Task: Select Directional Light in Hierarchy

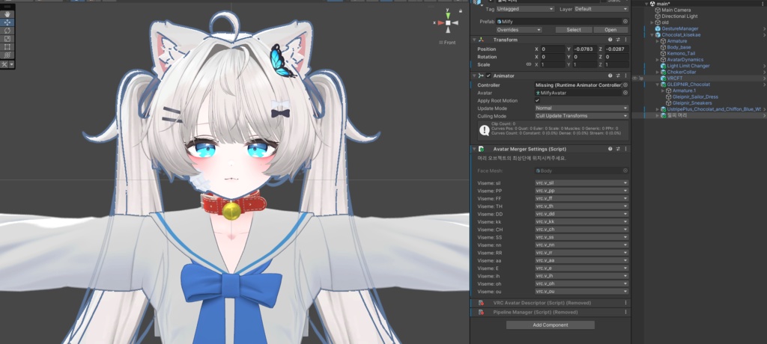Action: click(x=679, y=16)
